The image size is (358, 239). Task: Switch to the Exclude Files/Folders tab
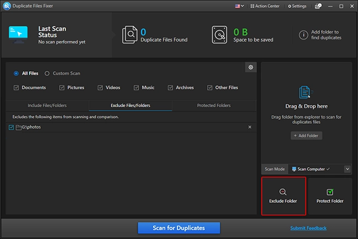(131, 106)
